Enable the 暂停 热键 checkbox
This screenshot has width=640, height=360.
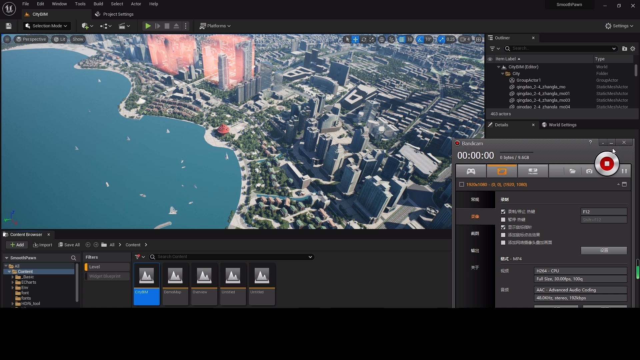click(503, 220)
